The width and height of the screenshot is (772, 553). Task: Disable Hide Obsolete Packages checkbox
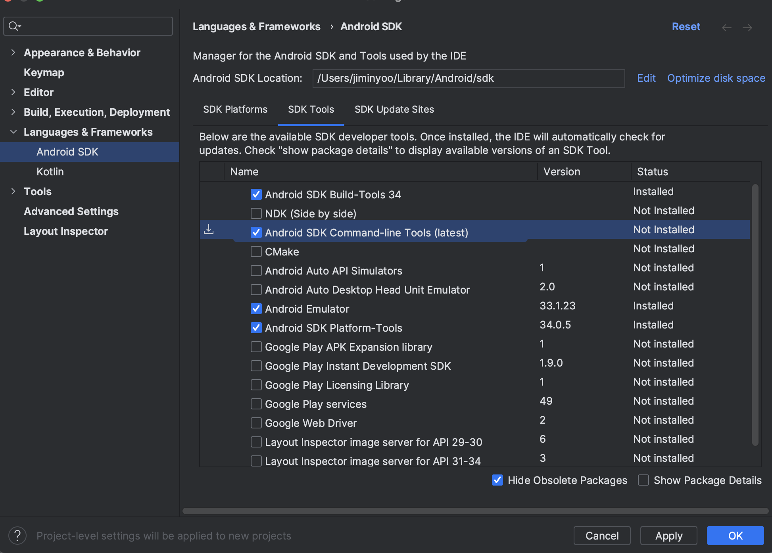pyautogui.click(x=497, y=480)
